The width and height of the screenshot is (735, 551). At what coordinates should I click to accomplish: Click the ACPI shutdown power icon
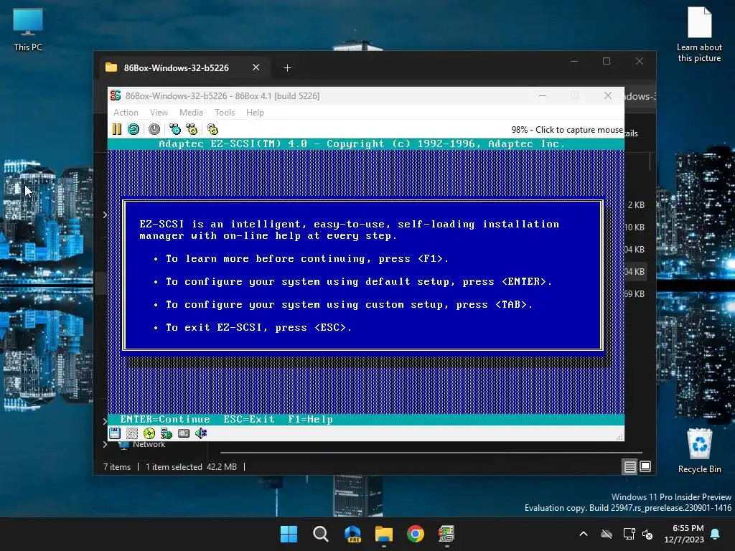154,129
